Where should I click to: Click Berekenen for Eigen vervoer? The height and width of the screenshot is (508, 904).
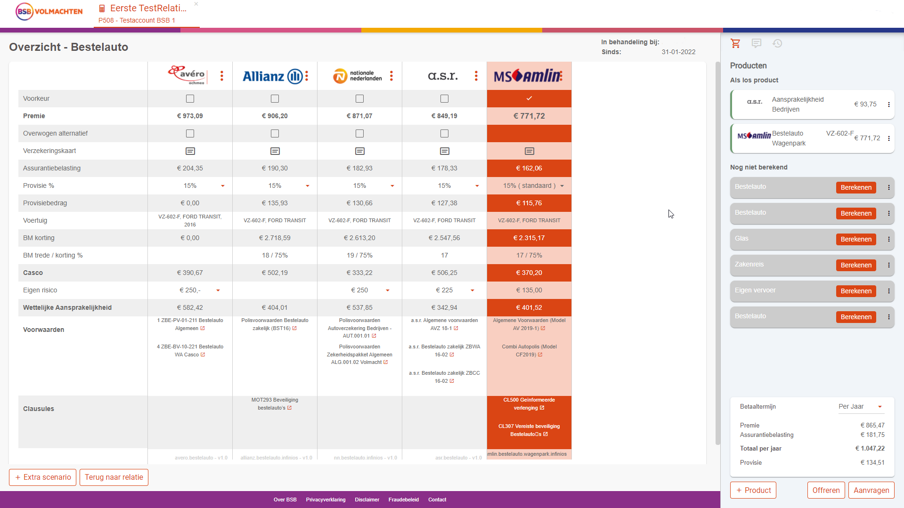pos(856,291)
